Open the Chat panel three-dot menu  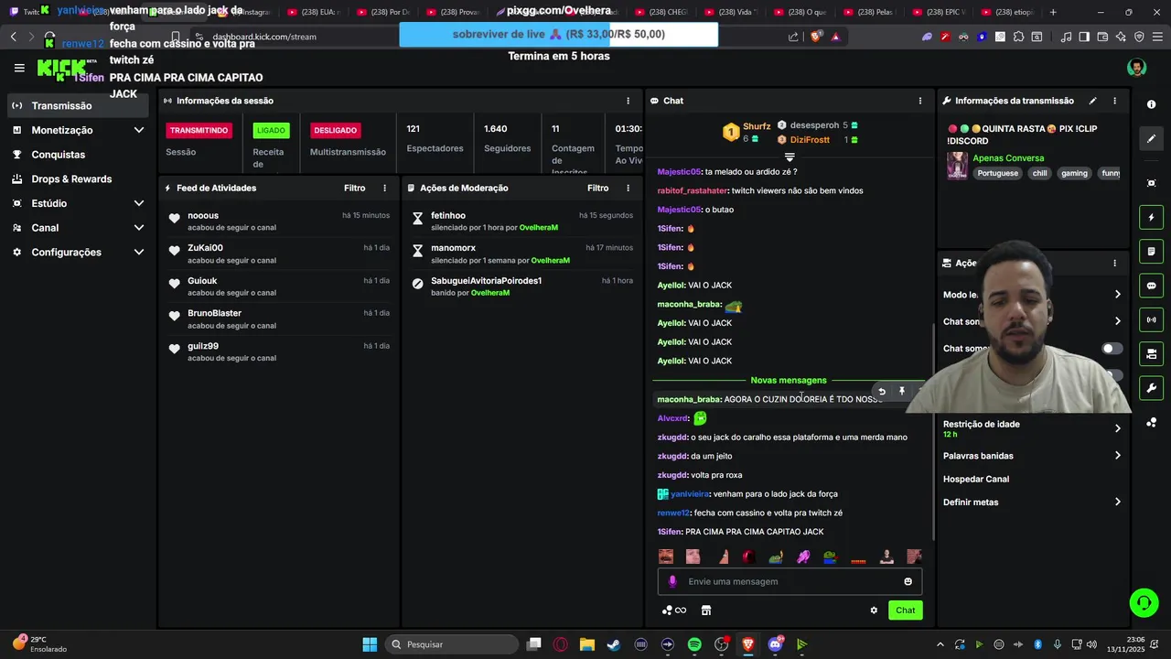920,101
